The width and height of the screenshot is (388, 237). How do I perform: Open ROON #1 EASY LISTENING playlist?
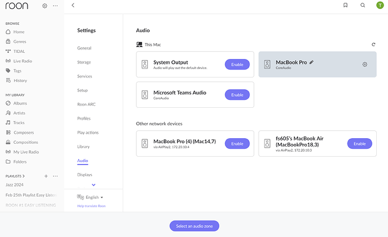(31, 205)
